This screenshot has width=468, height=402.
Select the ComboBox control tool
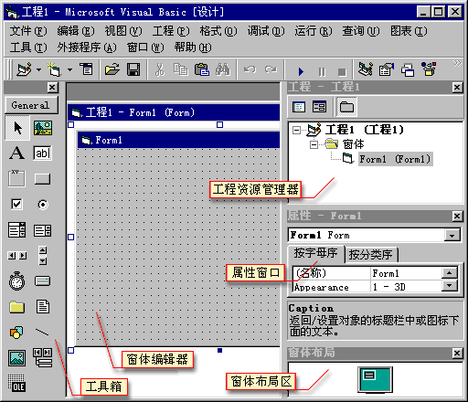[16, 230]
